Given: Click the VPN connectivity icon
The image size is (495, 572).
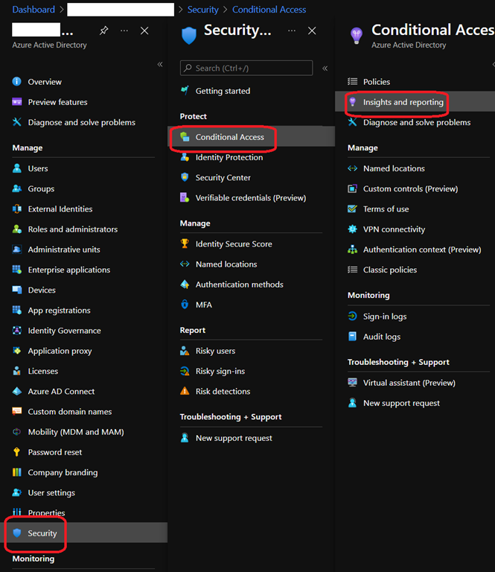Looking at the screenshot, I should point(353,229).
